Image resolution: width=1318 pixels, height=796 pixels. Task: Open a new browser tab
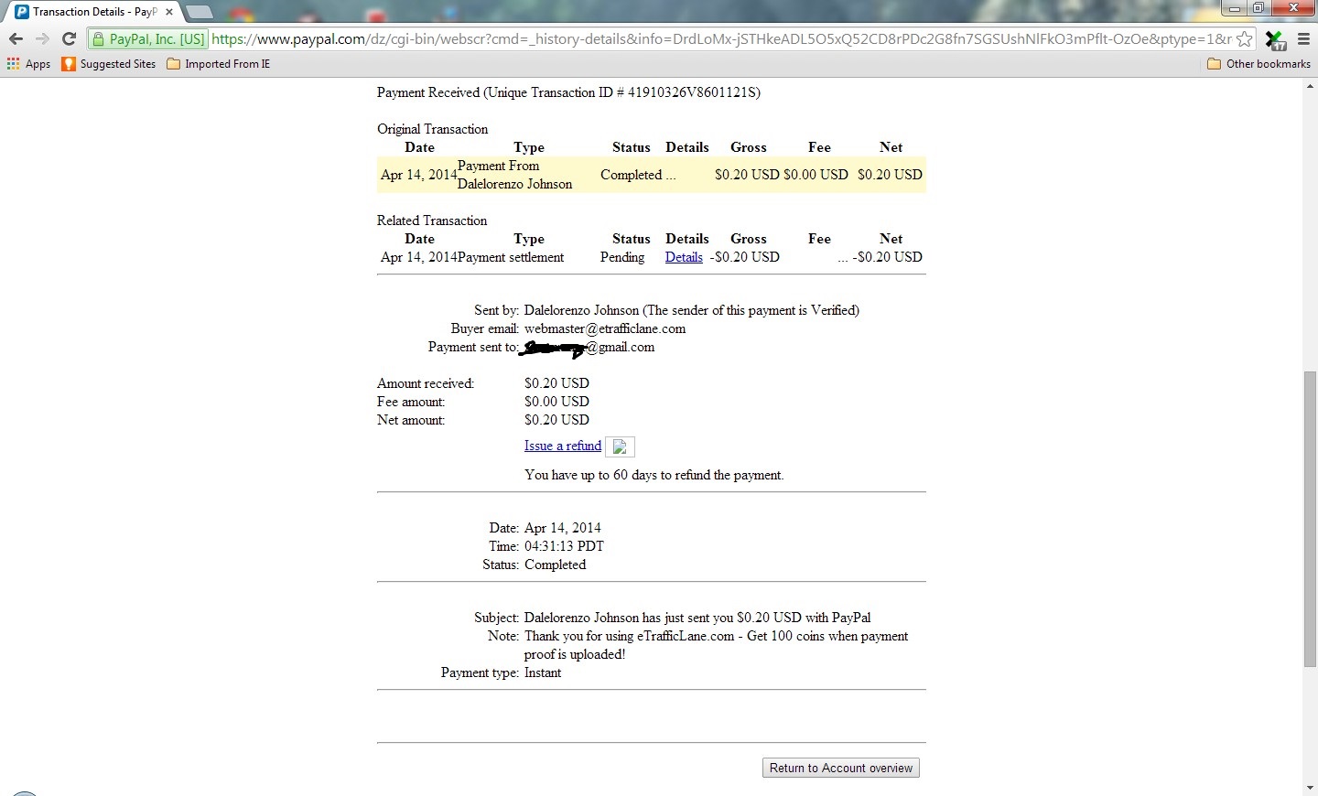pyautogui.click(x=200, y=12)
